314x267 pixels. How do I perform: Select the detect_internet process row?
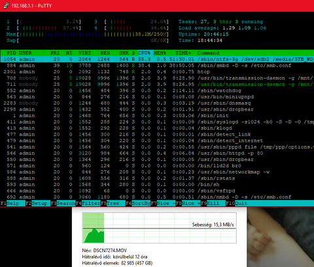point(157,141)
